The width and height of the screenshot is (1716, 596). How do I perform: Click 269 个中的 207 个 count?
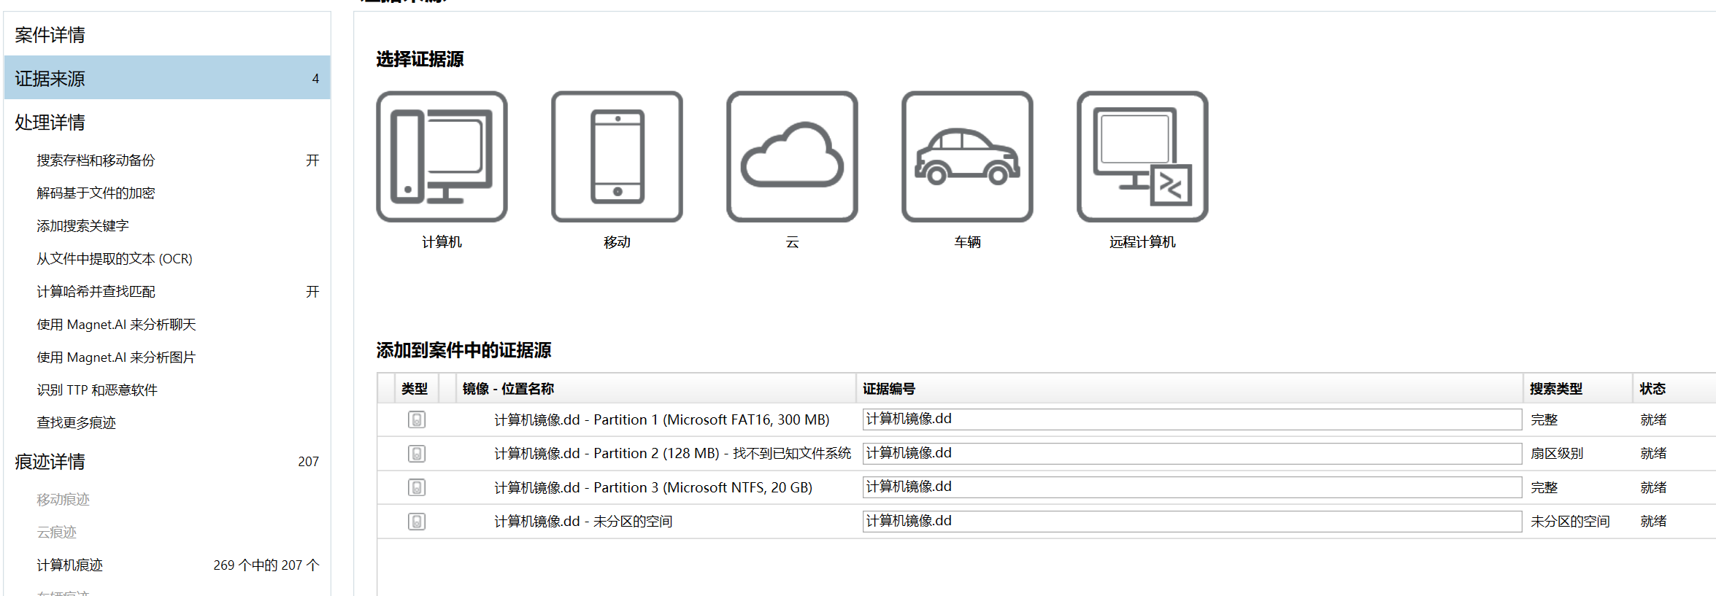[x=266, y=565]
